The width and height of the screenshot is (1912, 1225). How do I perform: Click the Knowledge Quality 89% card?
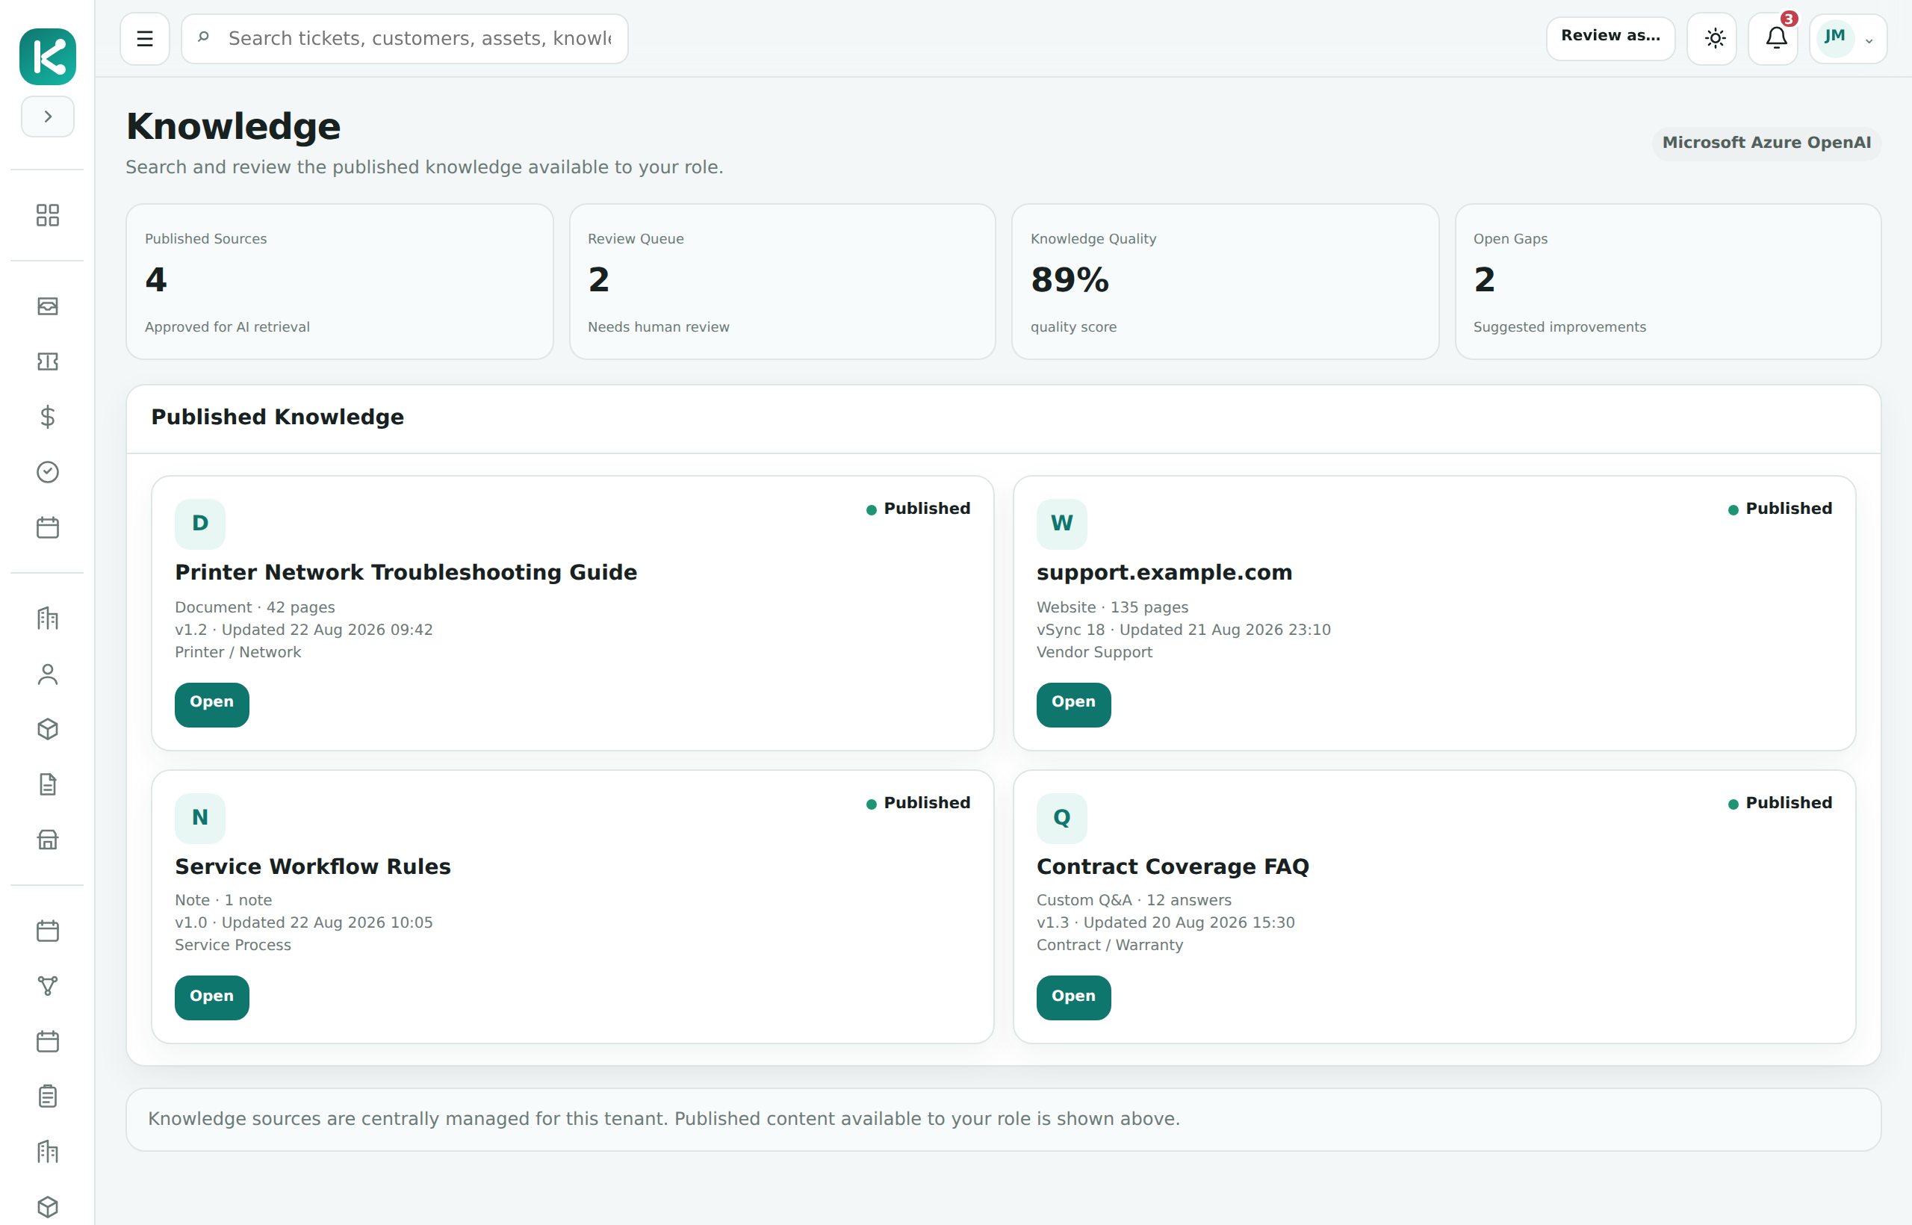pyautogui.click(x=1225, y=282)
